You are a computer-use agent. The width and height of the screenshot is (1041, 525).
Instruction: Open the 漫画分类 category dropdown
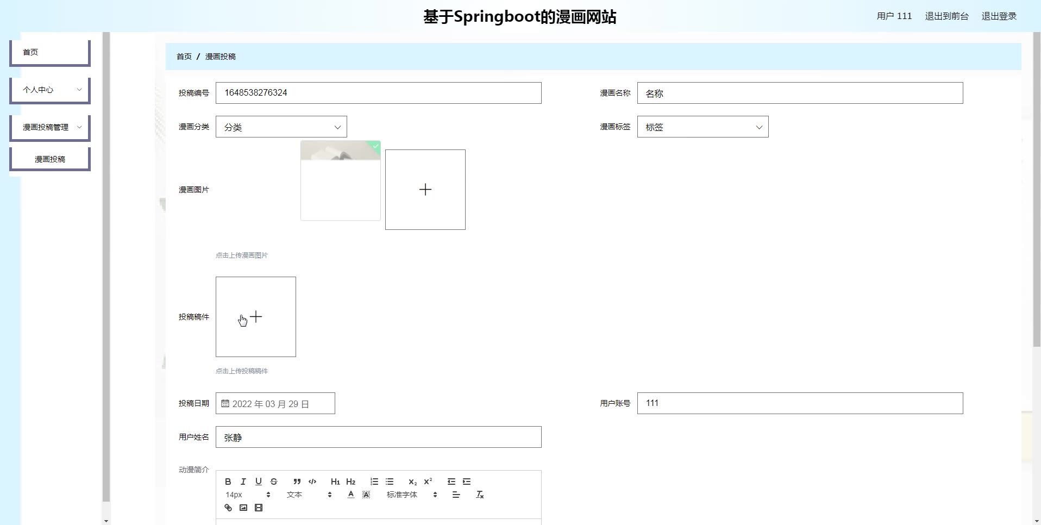[281, 127]
